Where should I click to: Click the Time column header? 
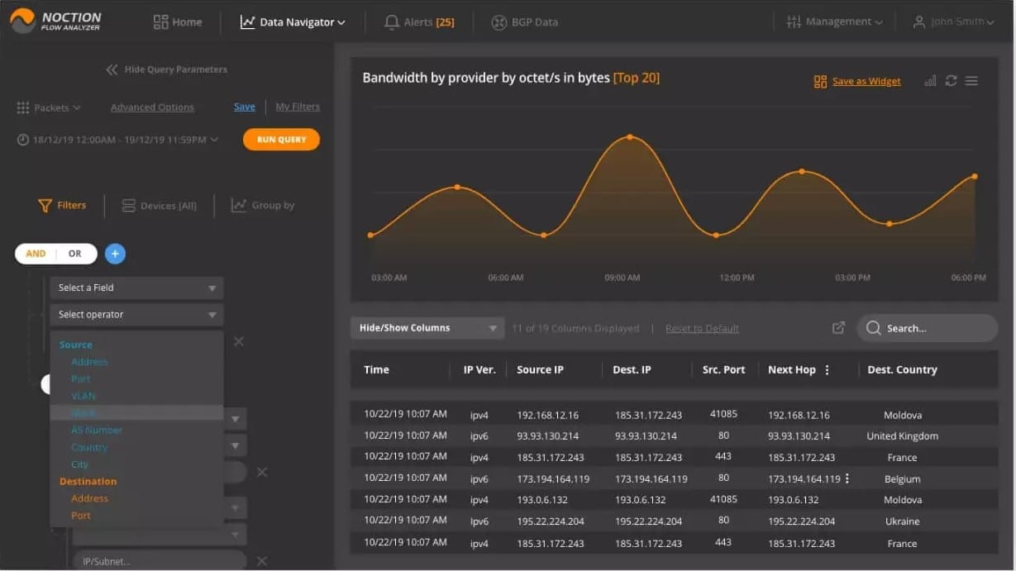tap(376, 369)
